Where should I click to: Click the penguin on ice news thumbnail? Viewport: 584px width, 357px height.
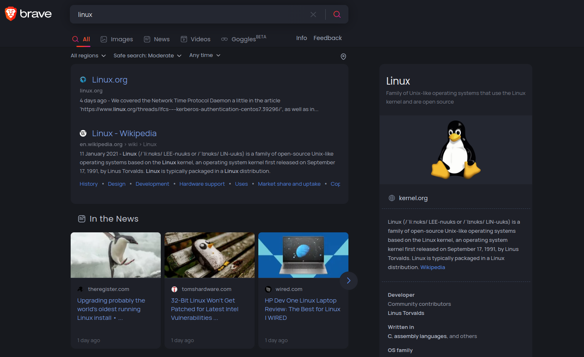click(116, 255)
